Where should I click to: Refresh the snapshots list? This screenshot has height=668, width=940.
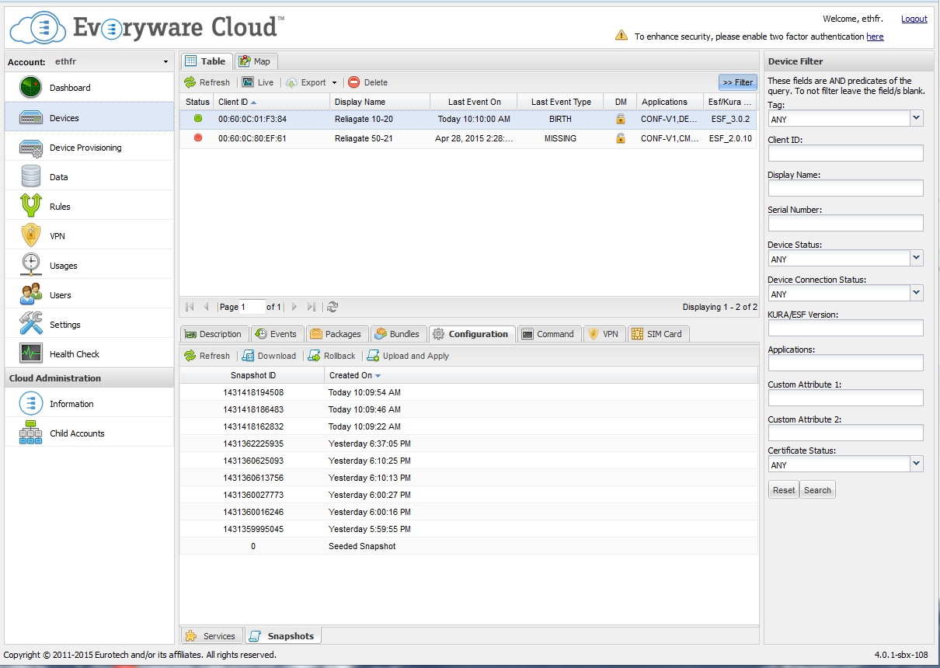(207, 356)
